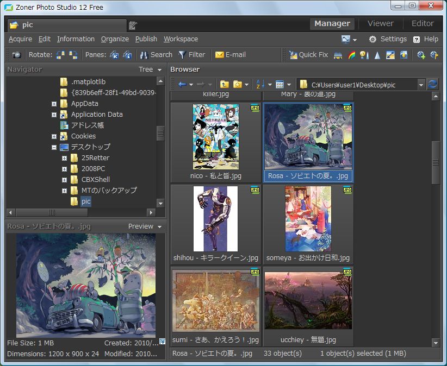Switch to the Viewer tab

(x=380, y=24)
